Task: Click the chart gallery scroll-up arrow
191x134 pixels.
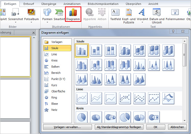Action: pos(184,41)
